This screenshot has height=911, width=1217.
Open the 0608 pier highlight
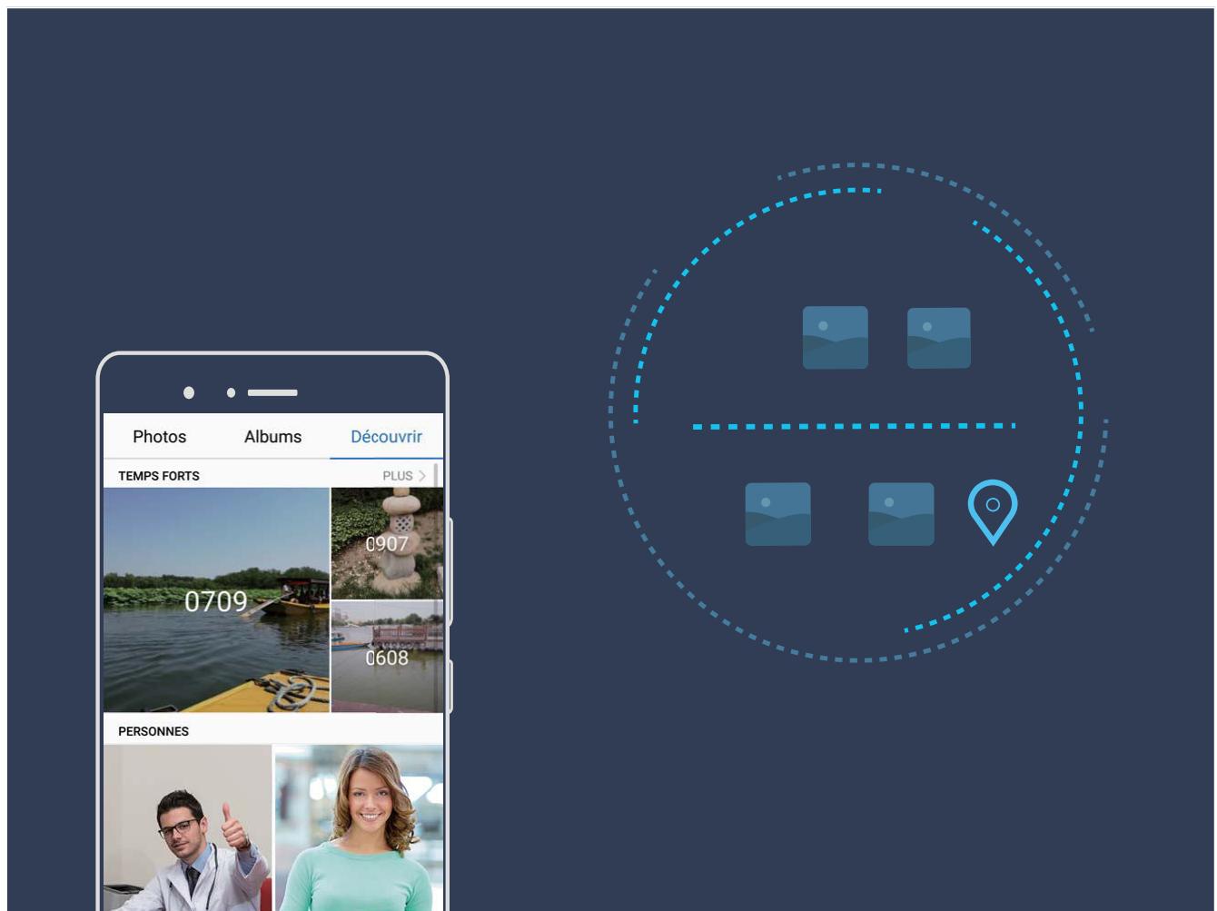[387, 657]
